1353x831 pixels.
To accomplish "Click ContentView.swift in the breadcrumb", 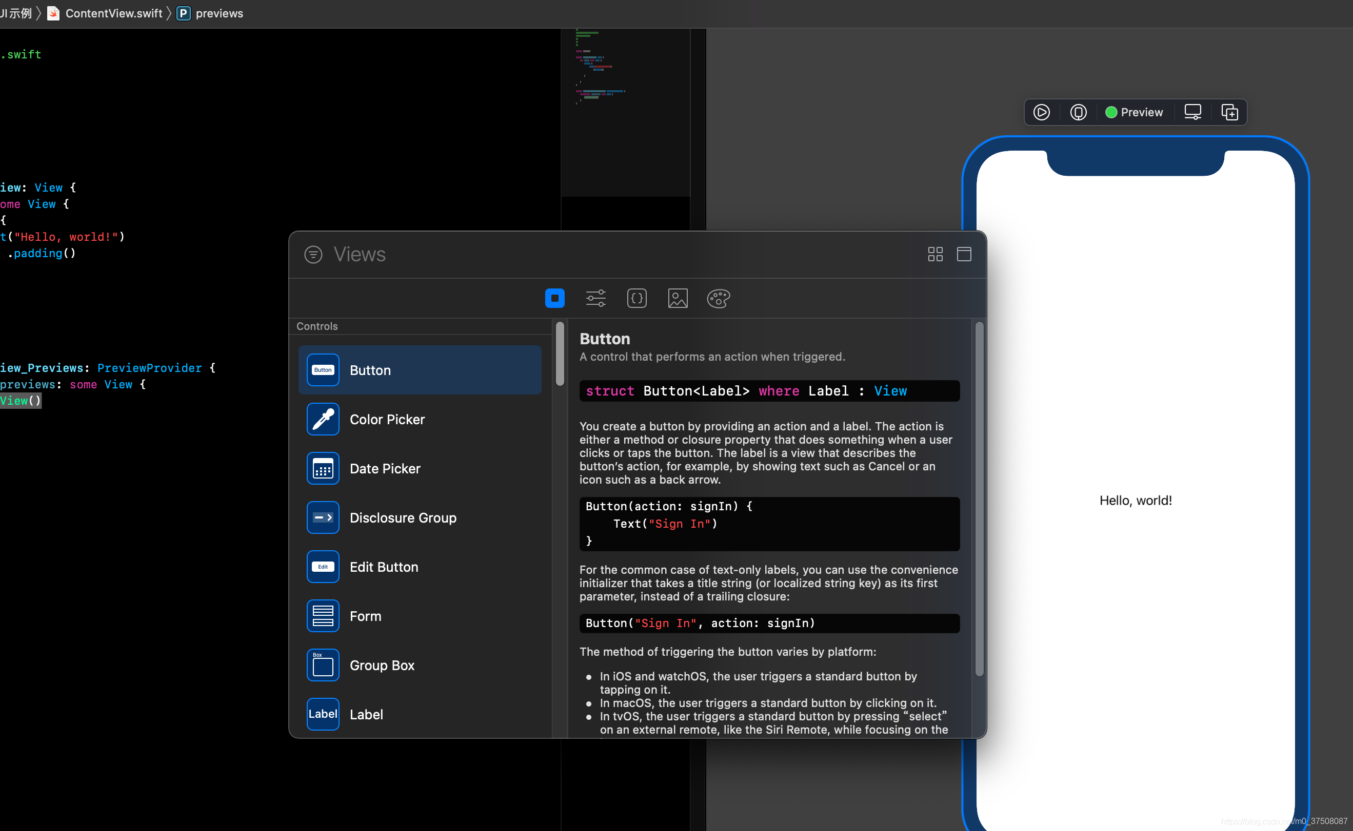I will click(x=113, y=13).
